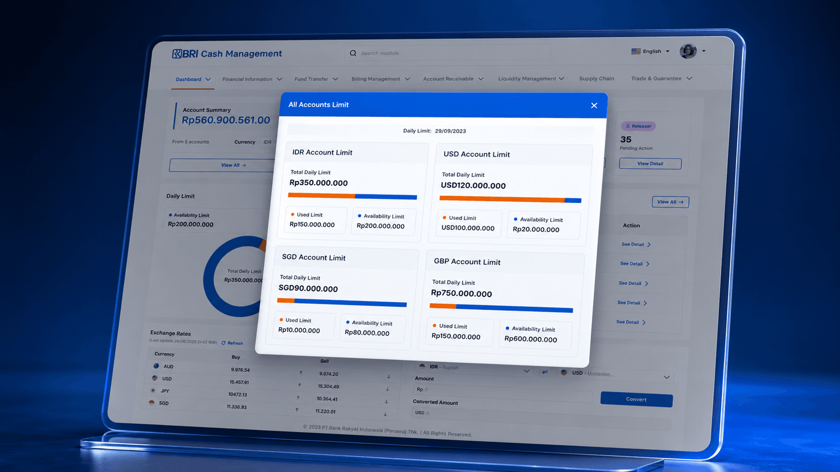Screen dimensions: 840x472
Task: Expand the Trade & Guarantee chevron
Action: point(689,79)
